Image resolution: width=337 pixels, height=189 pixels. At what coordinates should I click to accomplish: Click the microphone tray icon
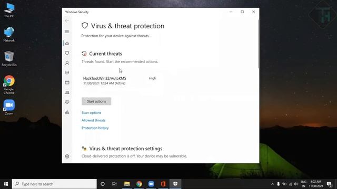point(279,184)
